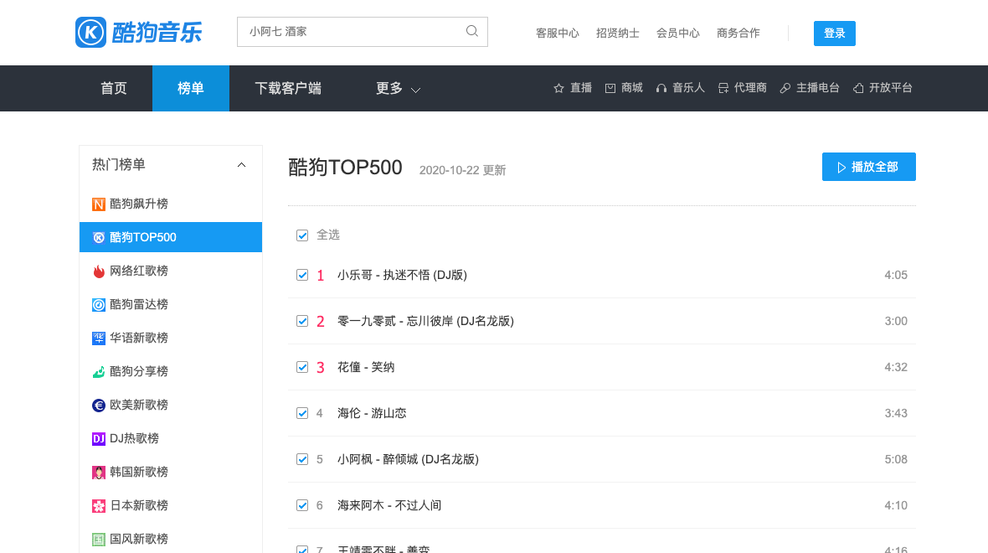
Task: Open the 会员中心 link
Action: (x=678, y=33)
